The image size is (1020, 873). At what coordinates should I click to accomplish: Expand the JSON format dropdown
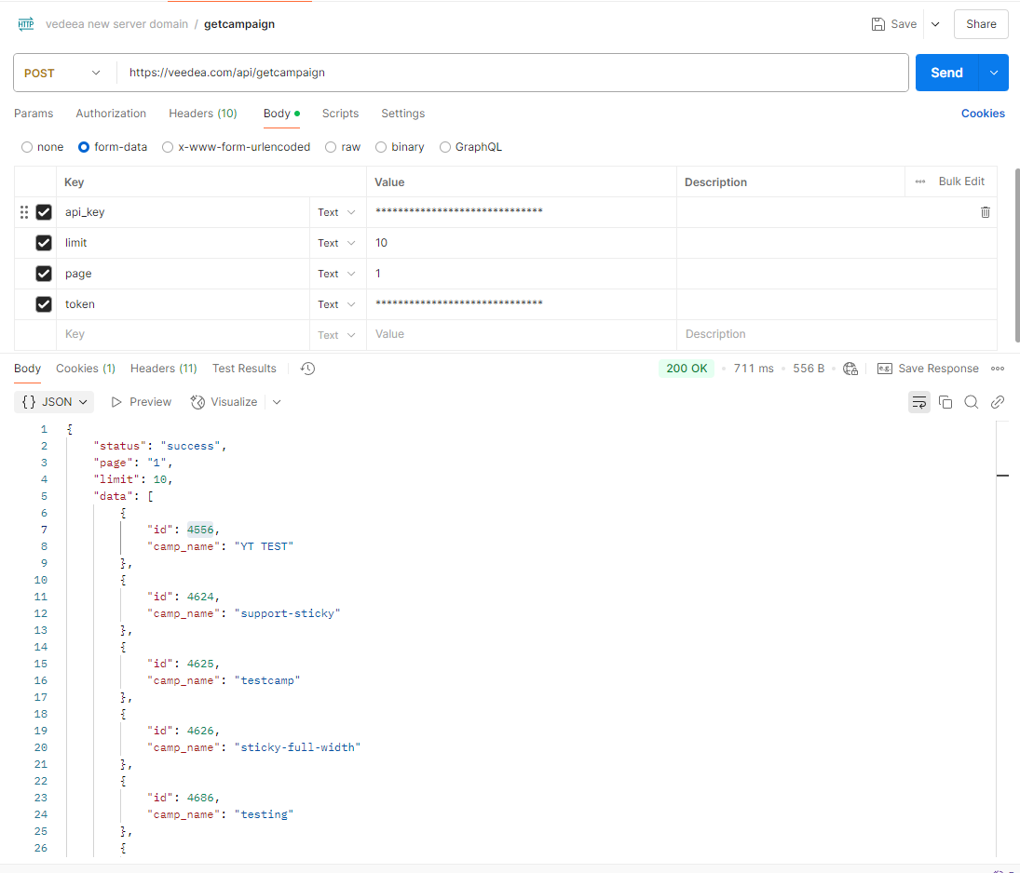(x=56, y=402)
